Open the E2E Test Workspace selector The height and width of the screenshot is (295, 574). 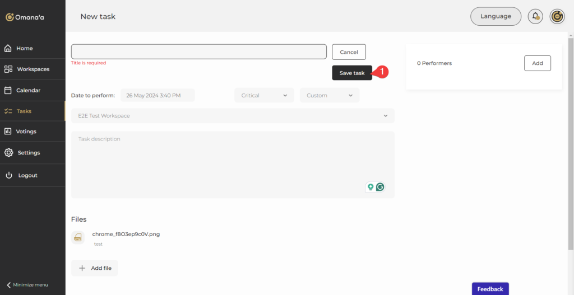click(x=233, y=116)
